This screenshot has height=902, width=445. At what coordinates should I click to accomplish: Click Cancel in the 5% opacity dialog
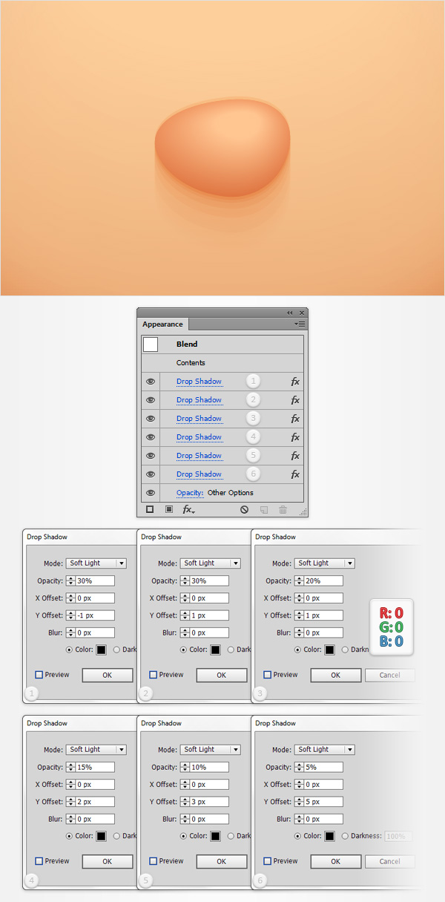tap(389, 862)
